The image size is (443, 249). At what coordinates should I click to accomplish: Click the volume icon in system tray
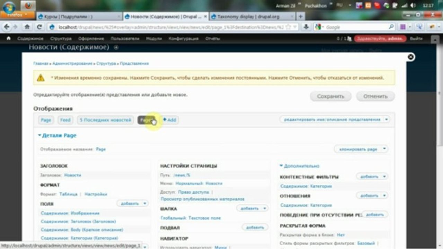(x=414, y=6)
